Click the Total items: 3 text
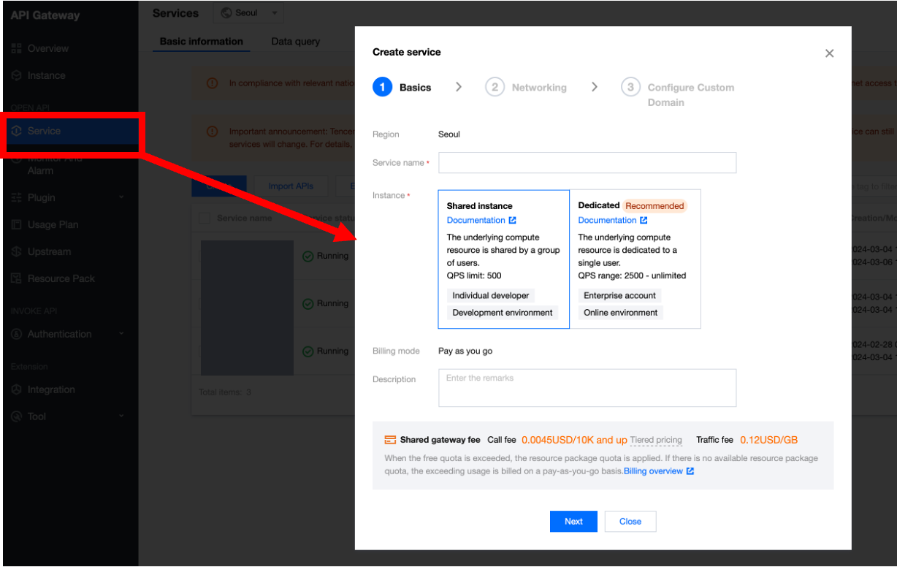897x567 pixels. coord(225,392)
